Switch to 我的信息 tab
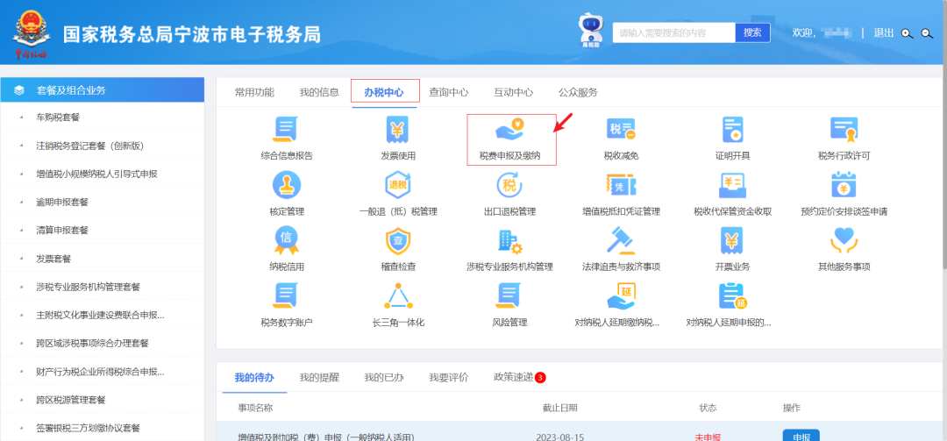The width and height of the screenshot is (947, 441). tap(319, 92)
